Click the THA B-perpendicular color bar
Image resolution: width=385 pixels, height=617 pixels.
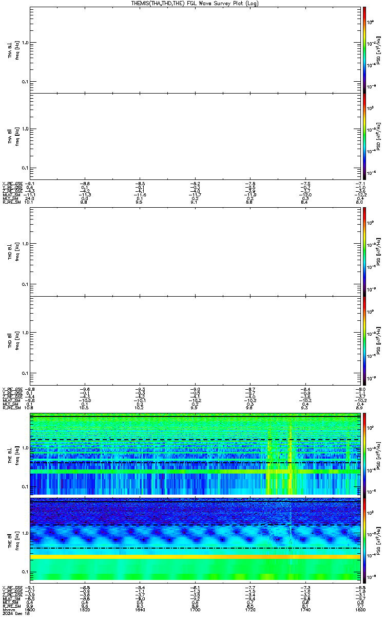point(364,49)
